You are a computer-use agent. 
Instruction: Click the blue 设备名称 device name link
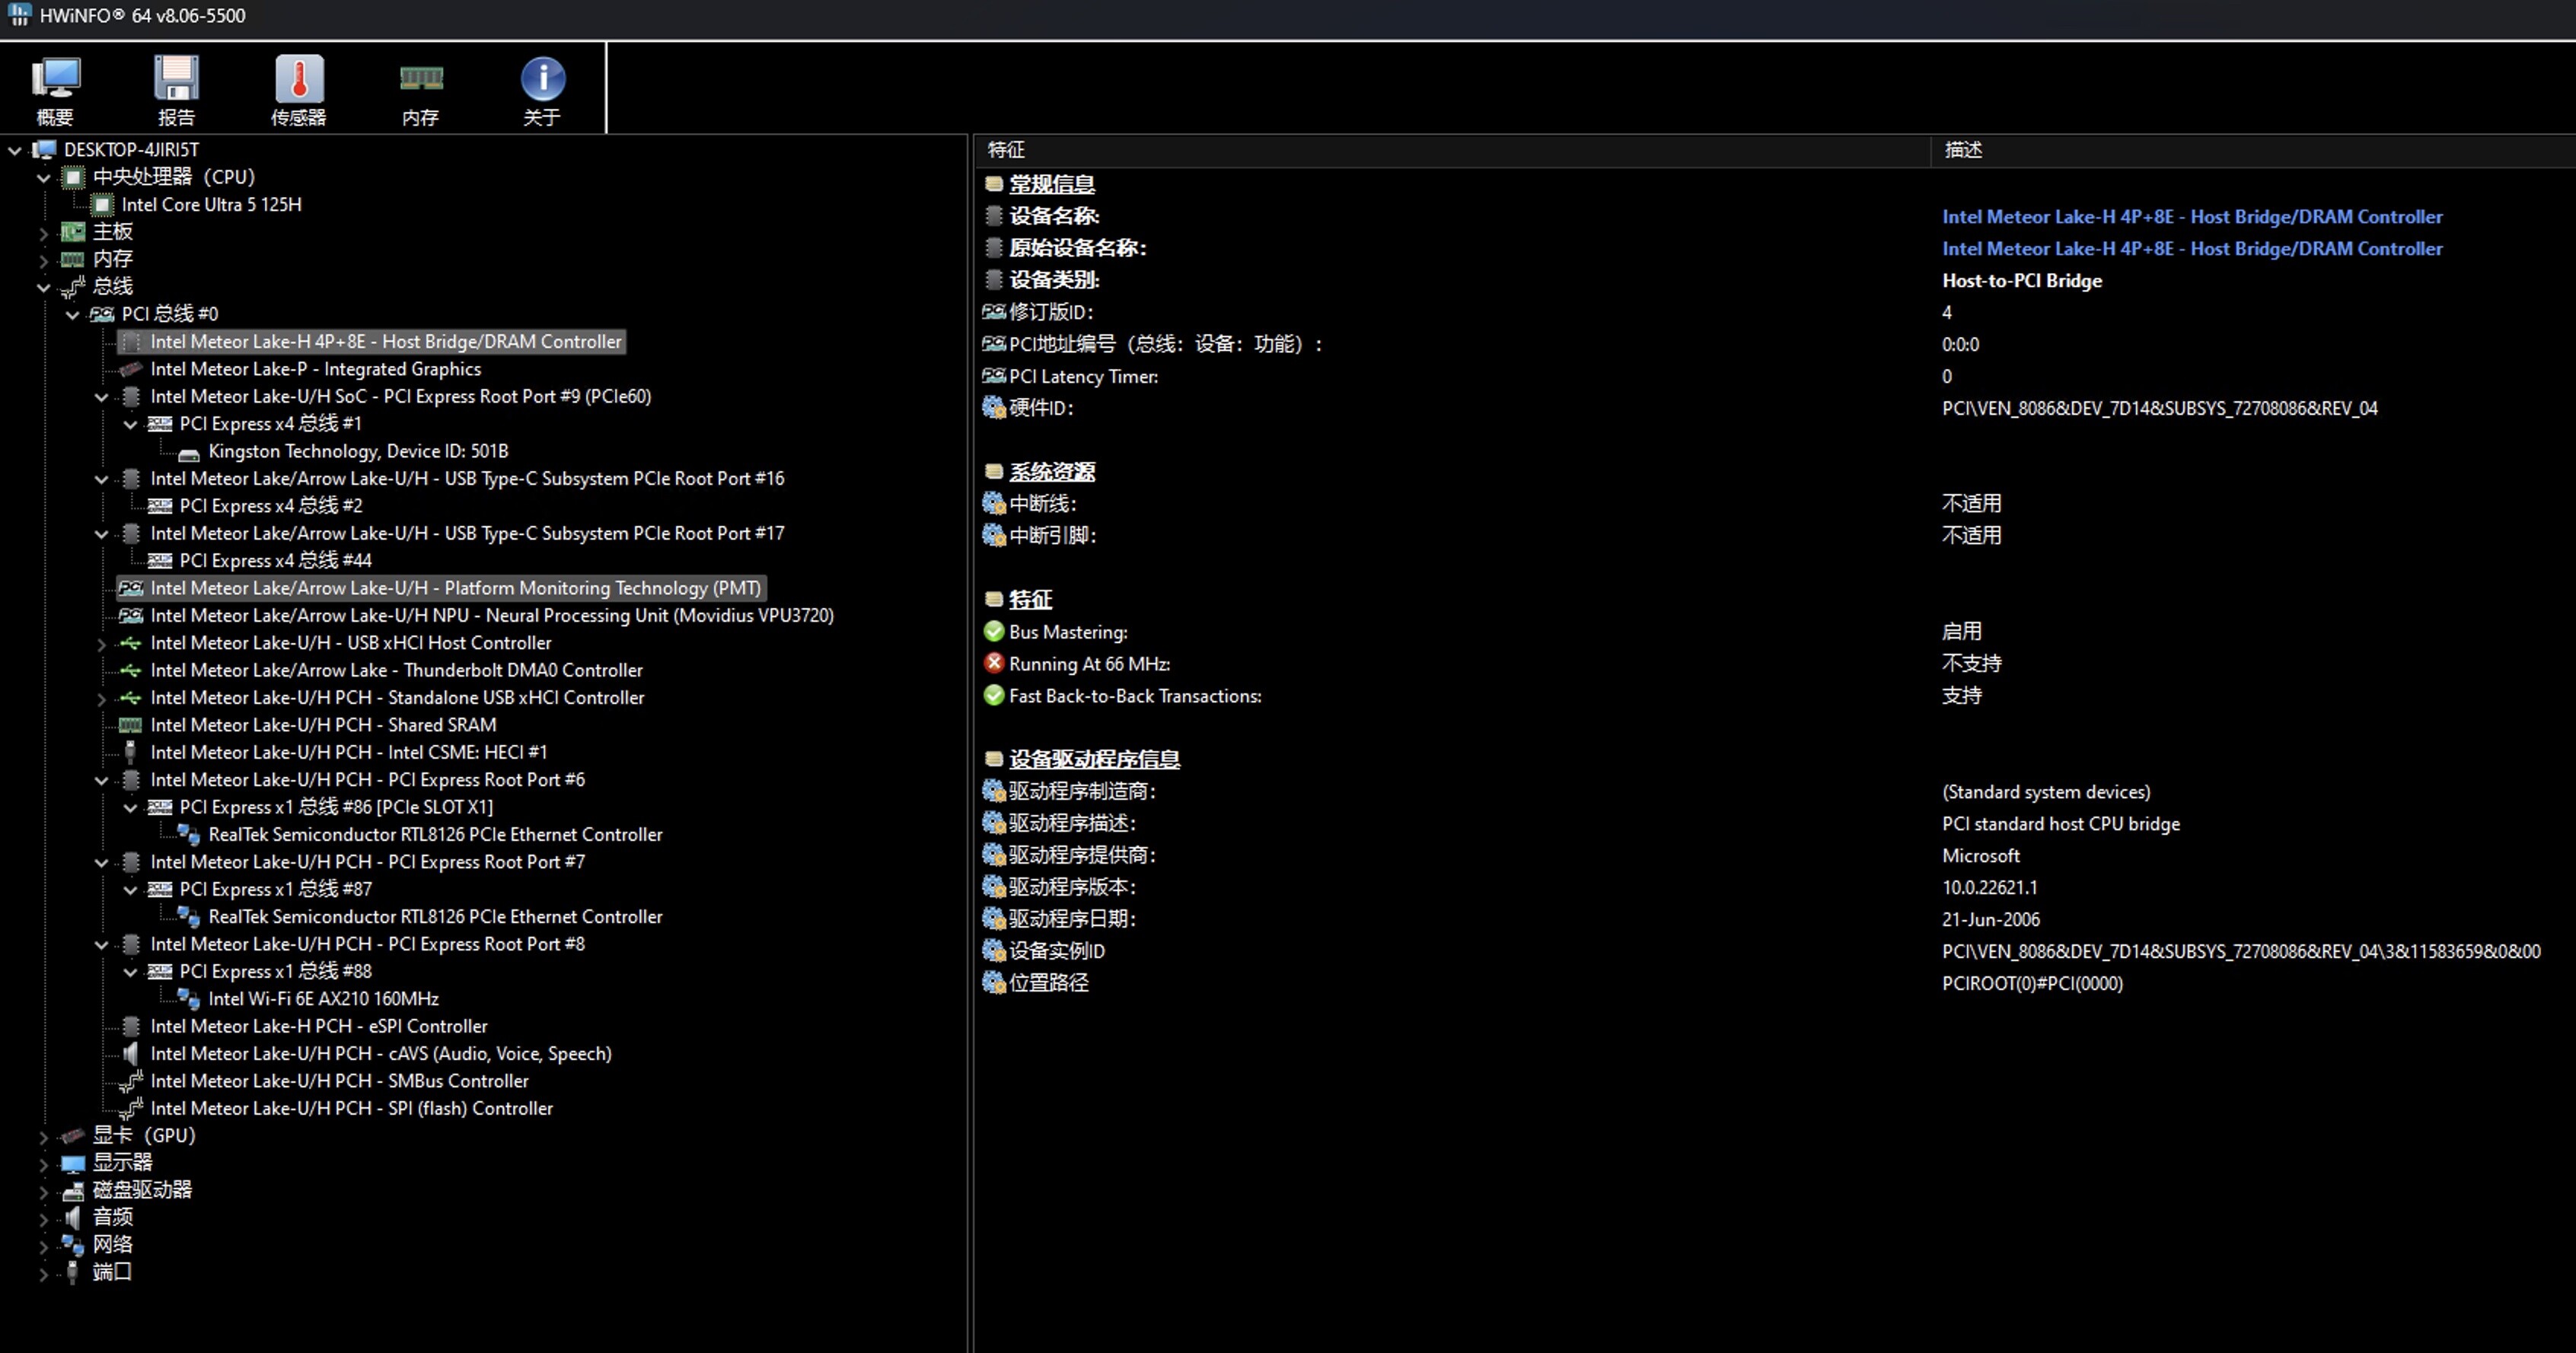click(x=2191, y=217)
